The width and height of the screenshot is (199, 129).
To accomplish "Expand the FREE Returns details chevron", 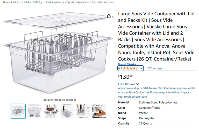I will [137, 84].
